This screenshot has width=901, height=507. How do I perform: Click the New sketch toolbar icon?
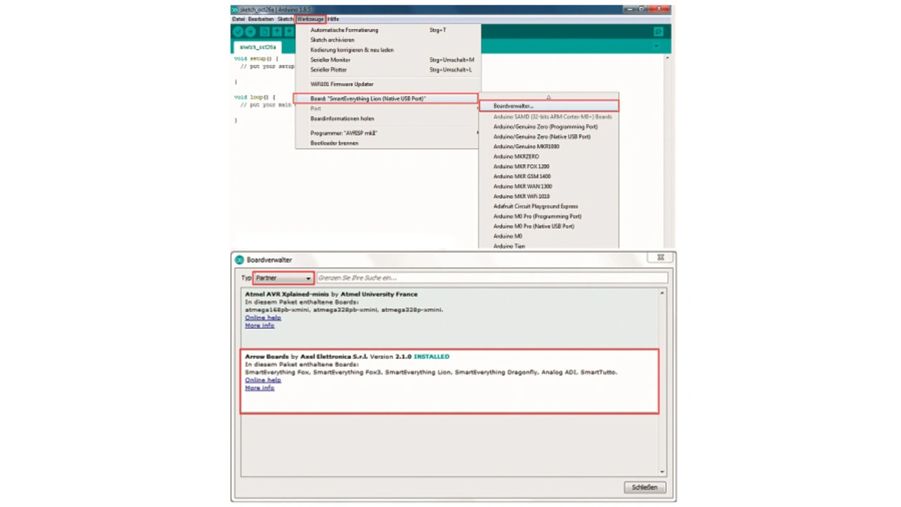pos(265,32)
